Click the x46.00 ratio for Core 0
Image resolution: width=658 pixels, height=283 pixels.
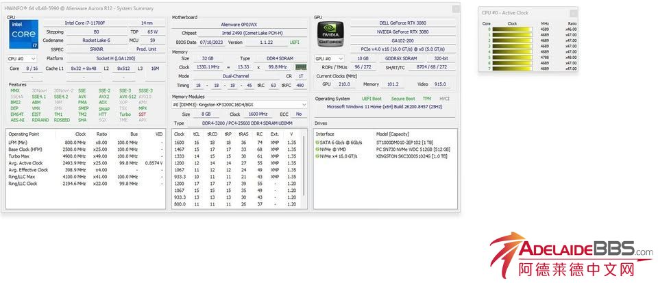(571, 29)
